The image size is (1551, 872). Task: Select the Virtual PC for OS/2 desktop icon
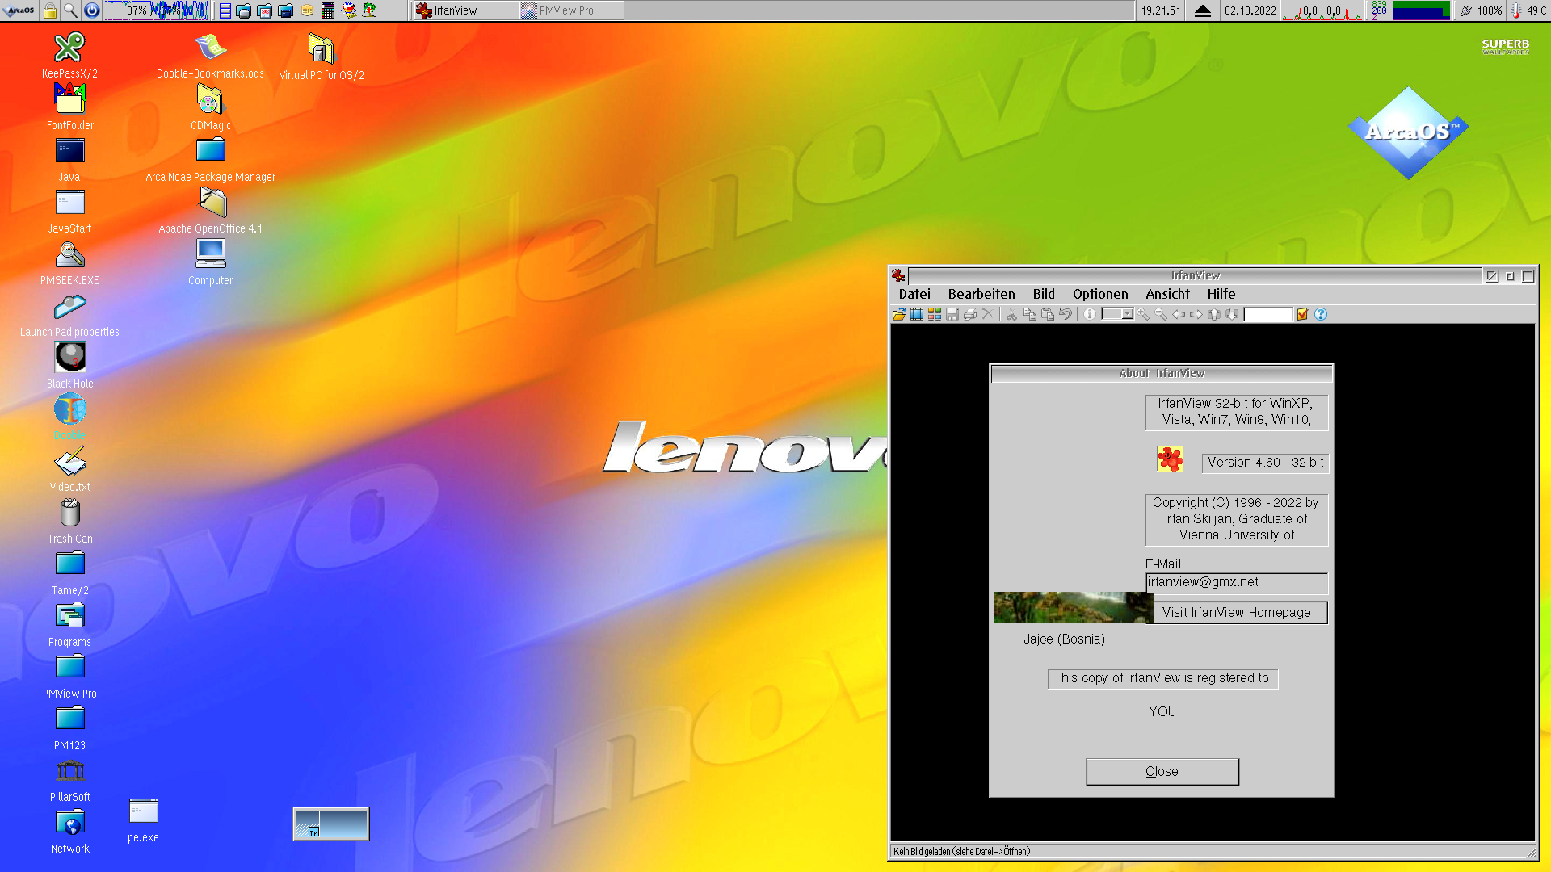point(322,56)
